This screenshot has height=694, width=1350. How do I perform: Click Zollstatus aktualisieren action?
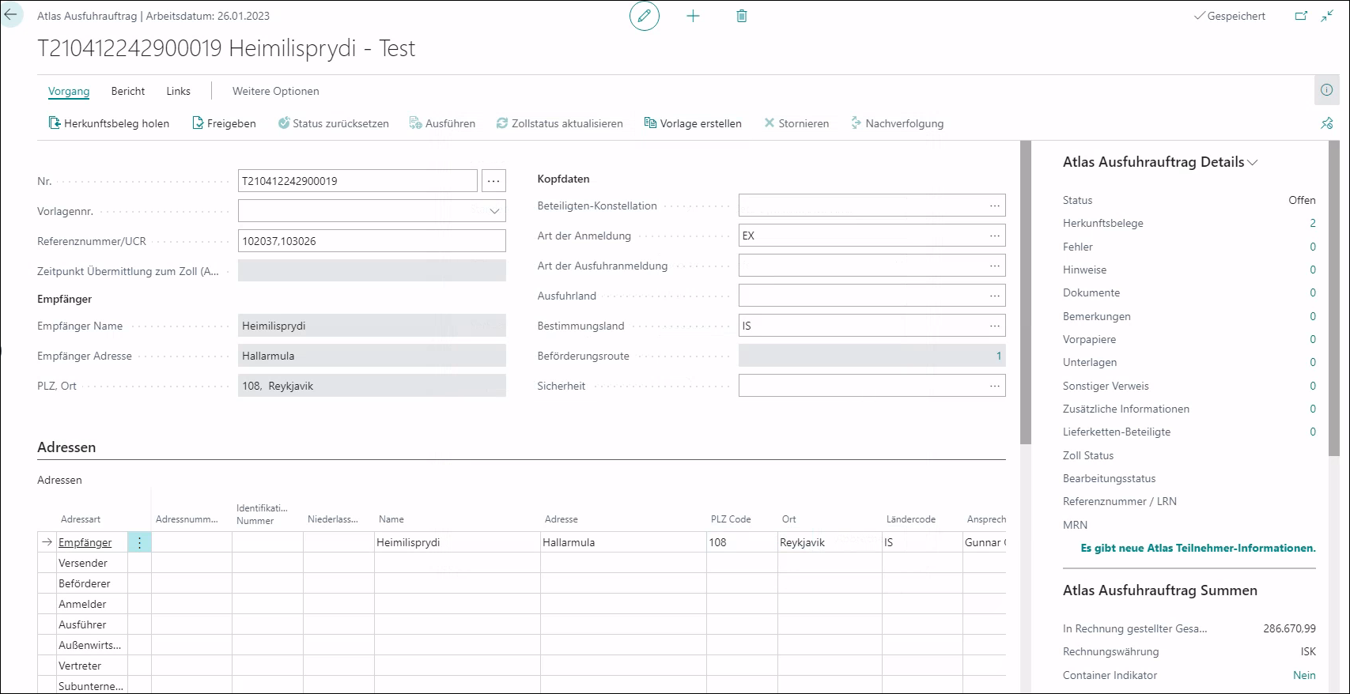tap(559, 123)
